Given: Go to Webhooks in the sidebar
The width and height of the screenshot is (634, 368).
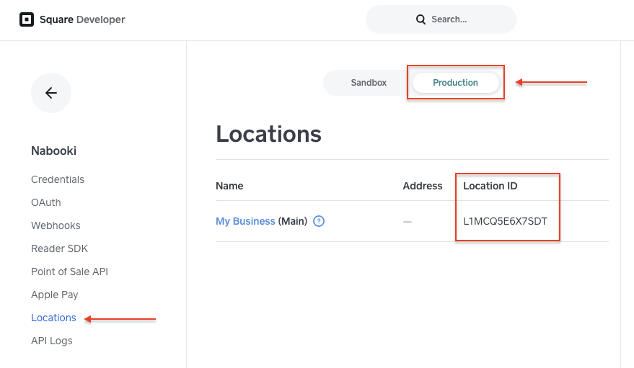Looking at the screenshot, I should 56,225.
